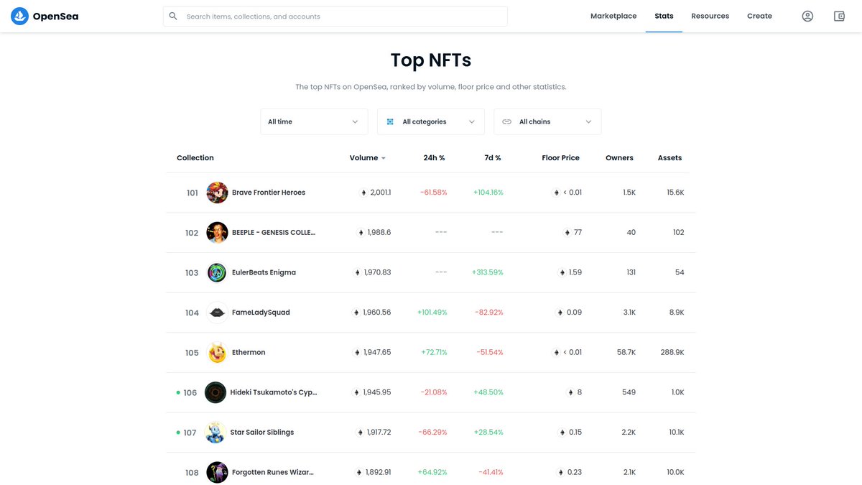Image resolution: width=862 pixels, height=485 pixels.
Task: Open the Marketplace menu
Action: [x=613, y=16]
